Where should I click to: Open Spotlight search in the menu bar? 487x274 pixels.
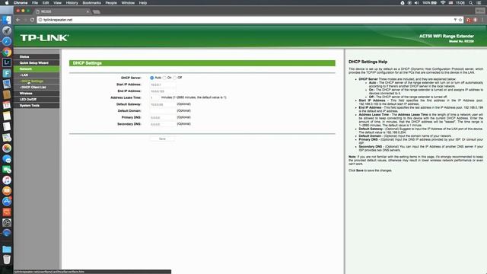470,3
